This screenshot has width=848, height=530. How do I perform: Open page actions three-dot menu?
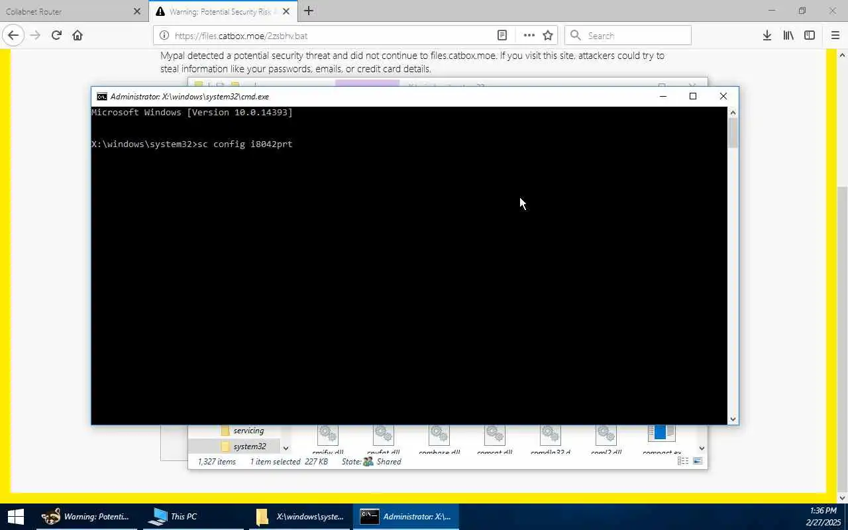click(529, 35)
